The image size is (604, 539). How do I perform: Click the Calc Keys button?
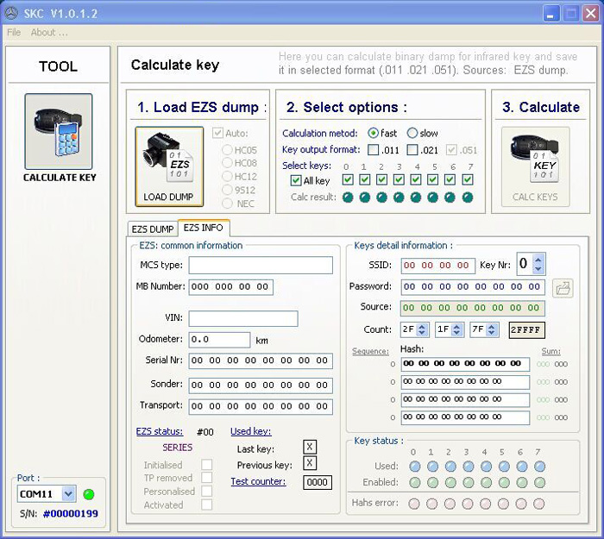coord(536,166)
